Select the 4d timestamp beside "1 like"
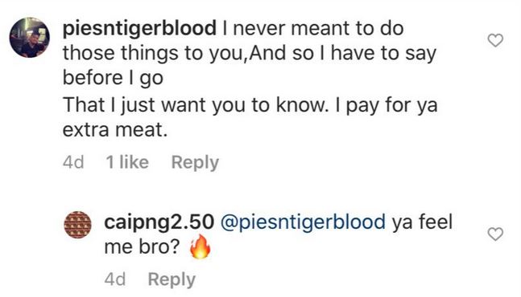The height and width of the screenshot is (297, 521). coord(73,162)
